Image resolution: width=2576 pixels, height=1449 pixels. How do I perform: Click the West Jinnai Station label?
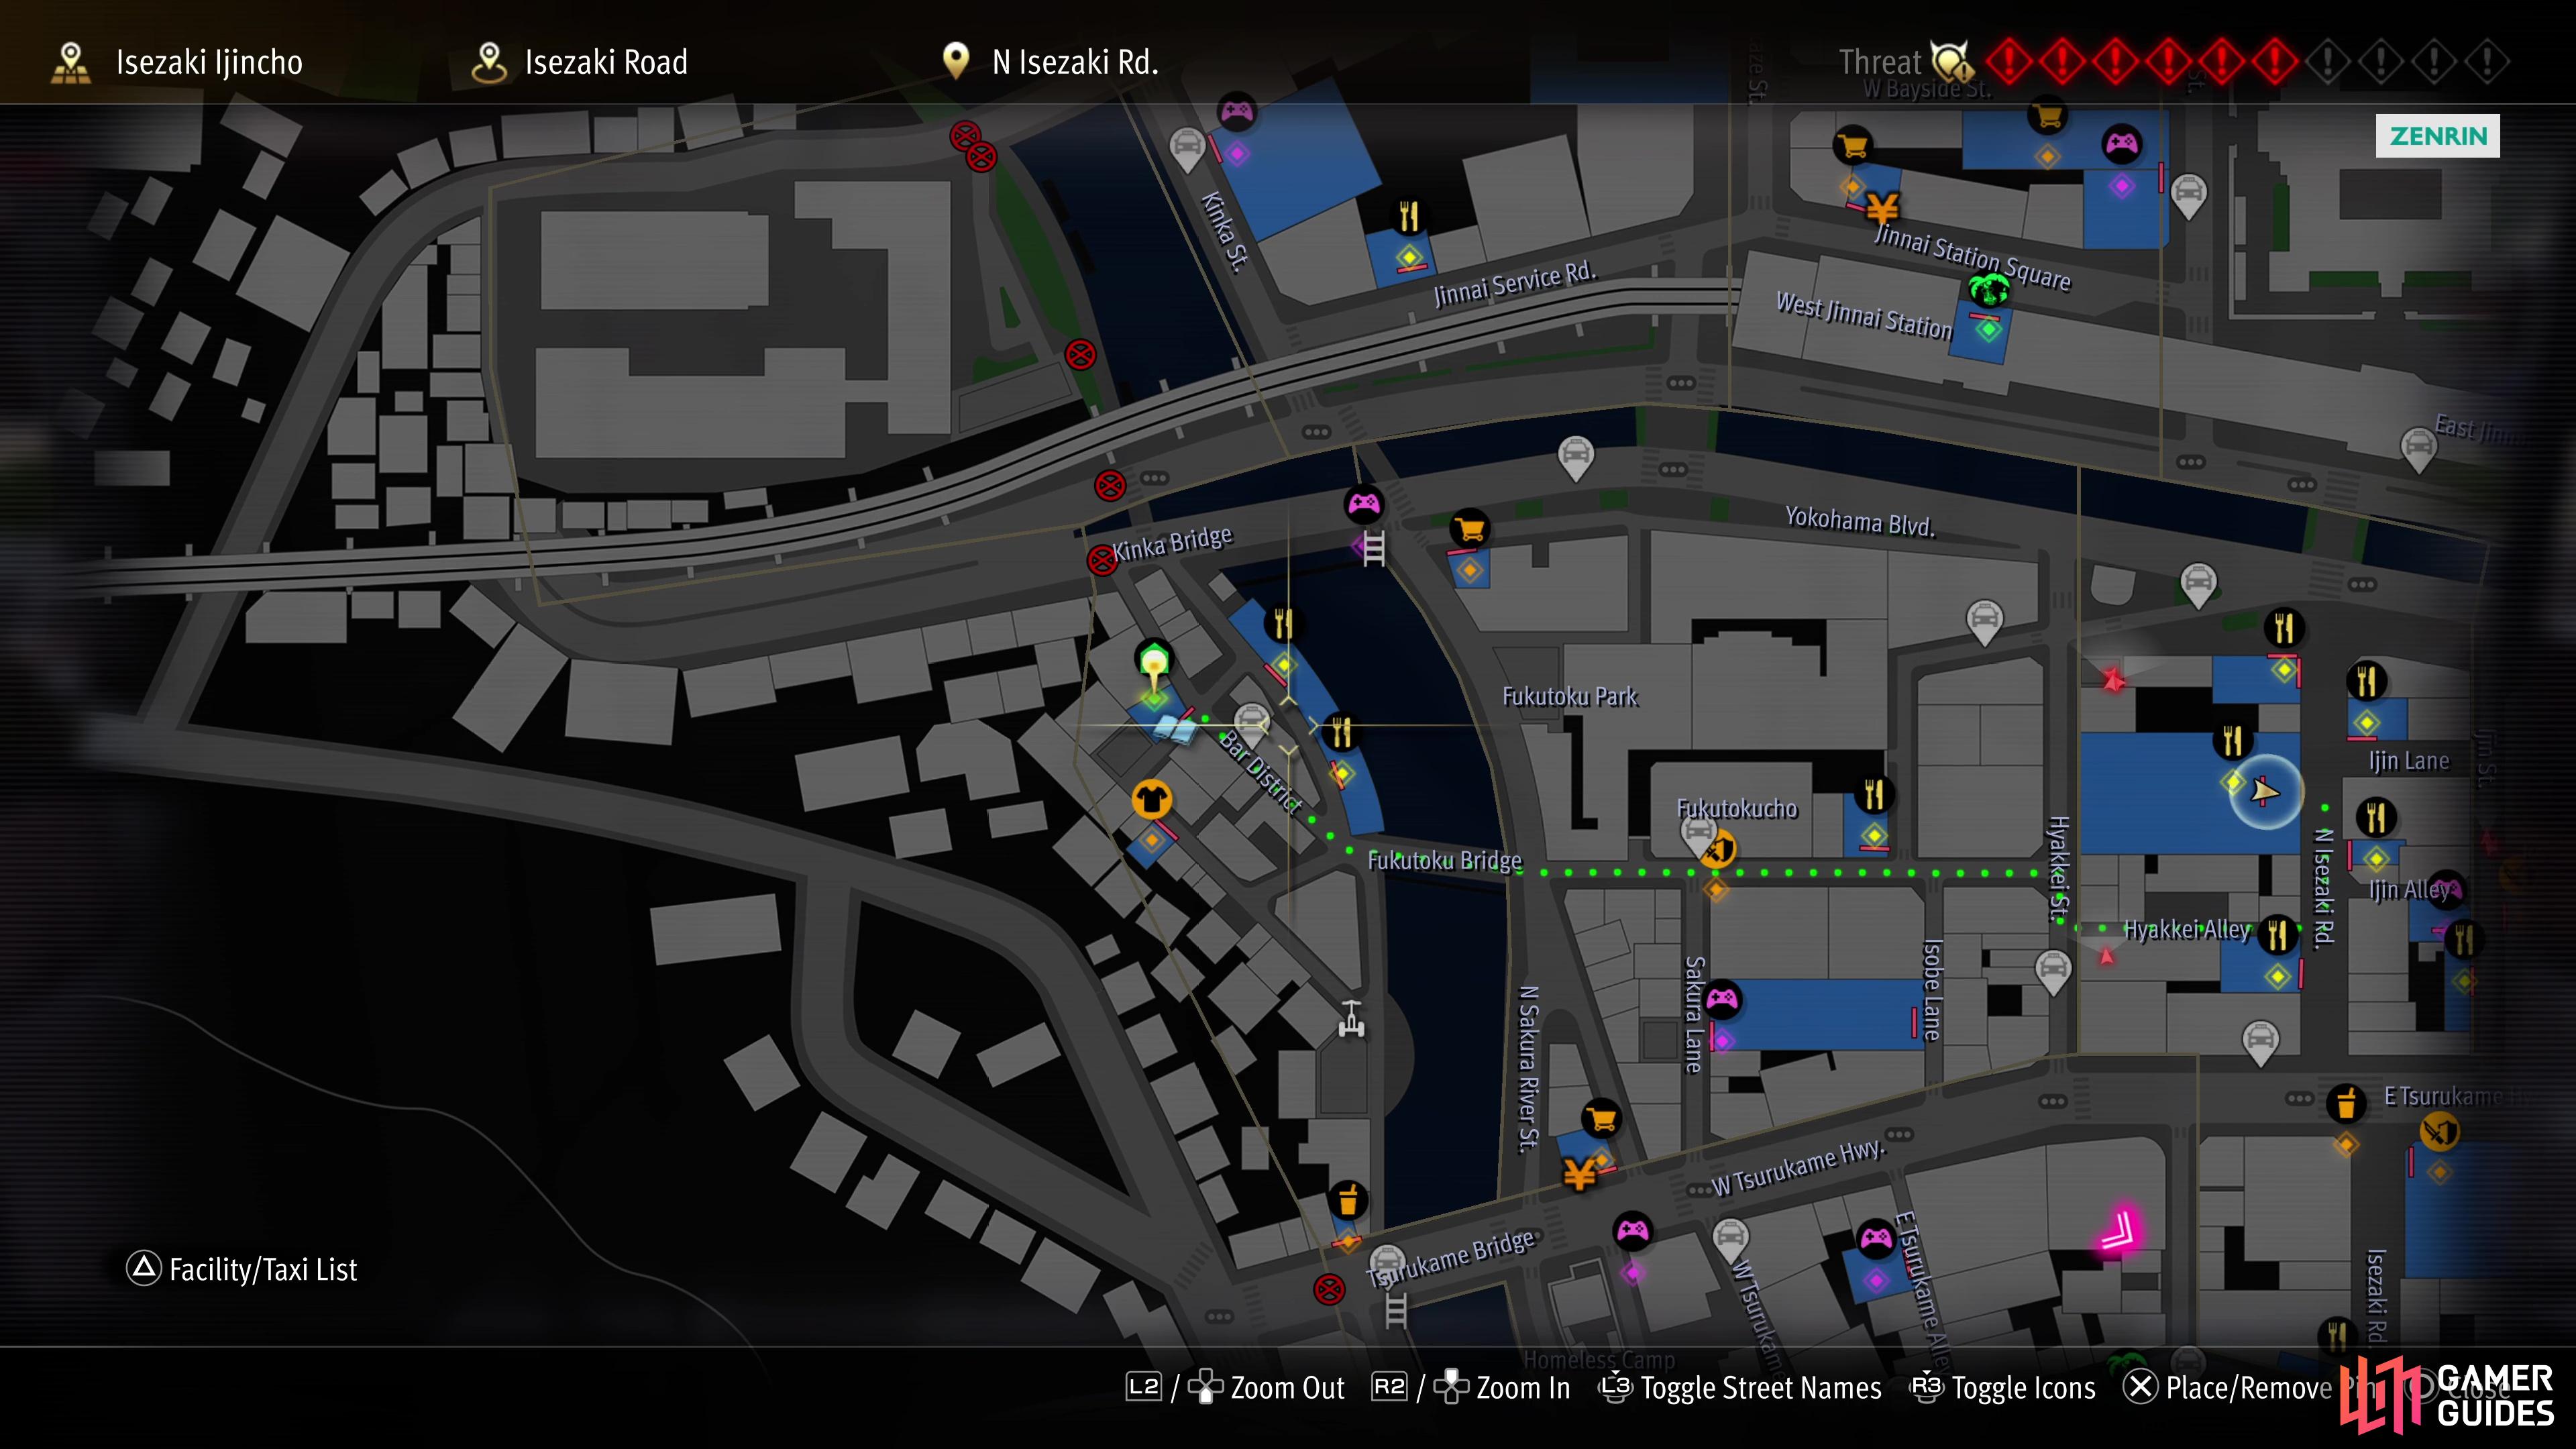1863,315
